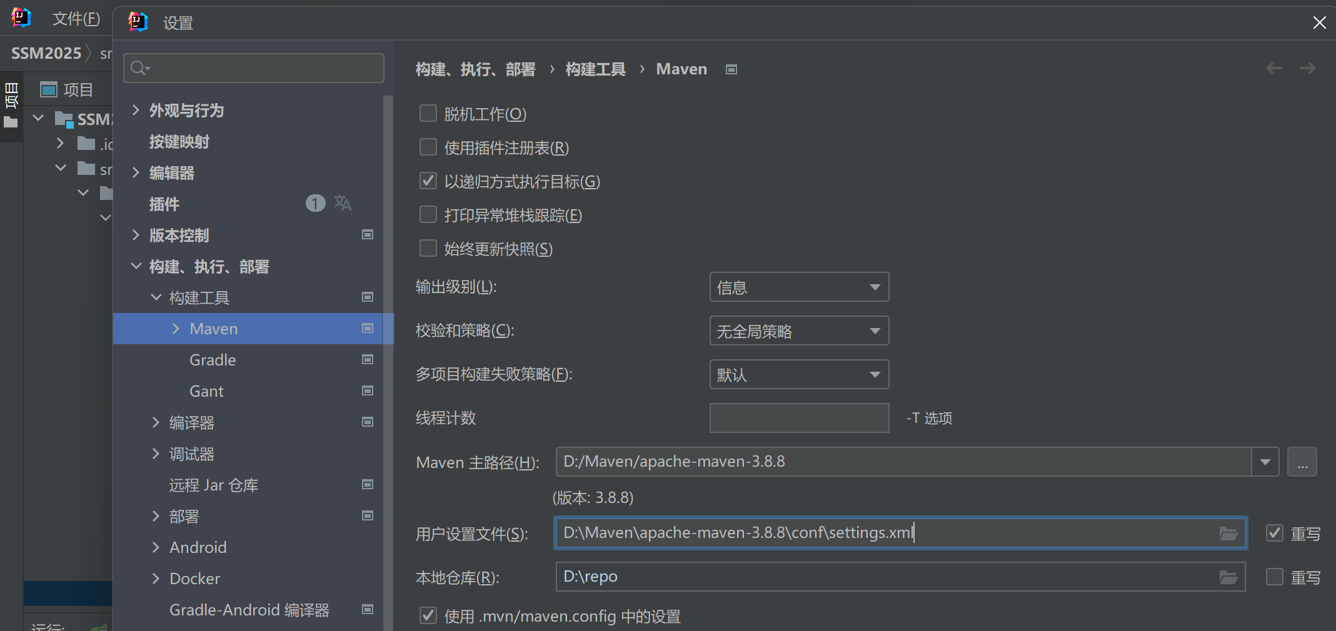Switch to the 项目 tool window tab
This screenshot has width=1336, height=631.
(69, 89)
